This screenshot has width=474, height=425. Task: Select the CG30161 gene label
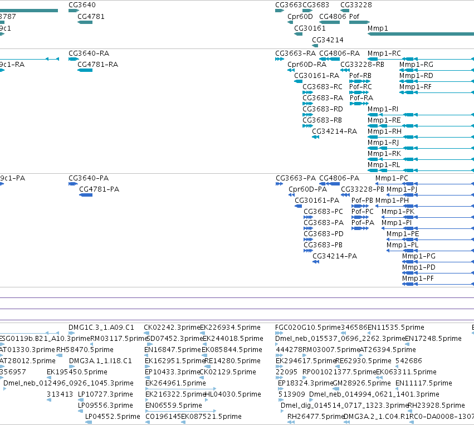pos(310,28)
